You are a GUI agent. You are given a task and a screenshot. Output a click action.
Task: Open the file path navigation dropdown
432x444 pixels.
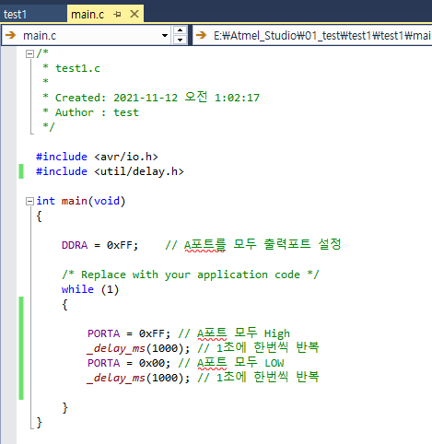312,36
